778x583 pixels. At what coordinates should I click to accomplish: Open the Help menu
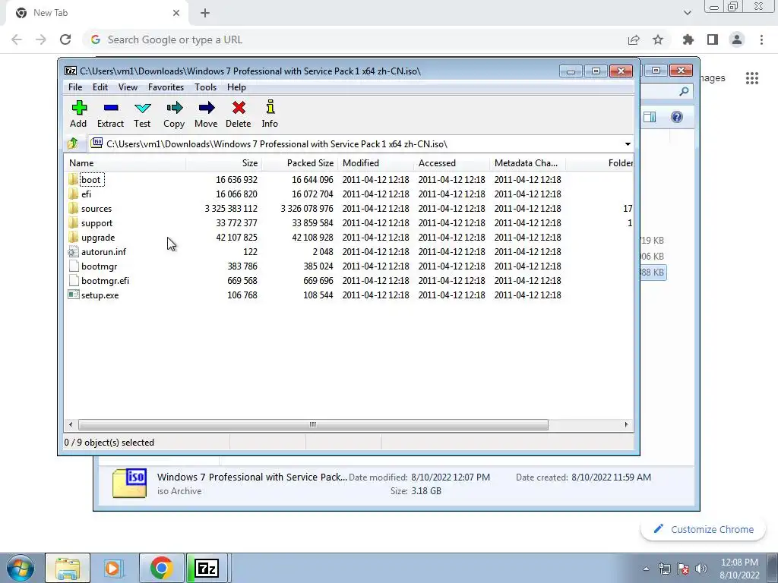(237, 87)
